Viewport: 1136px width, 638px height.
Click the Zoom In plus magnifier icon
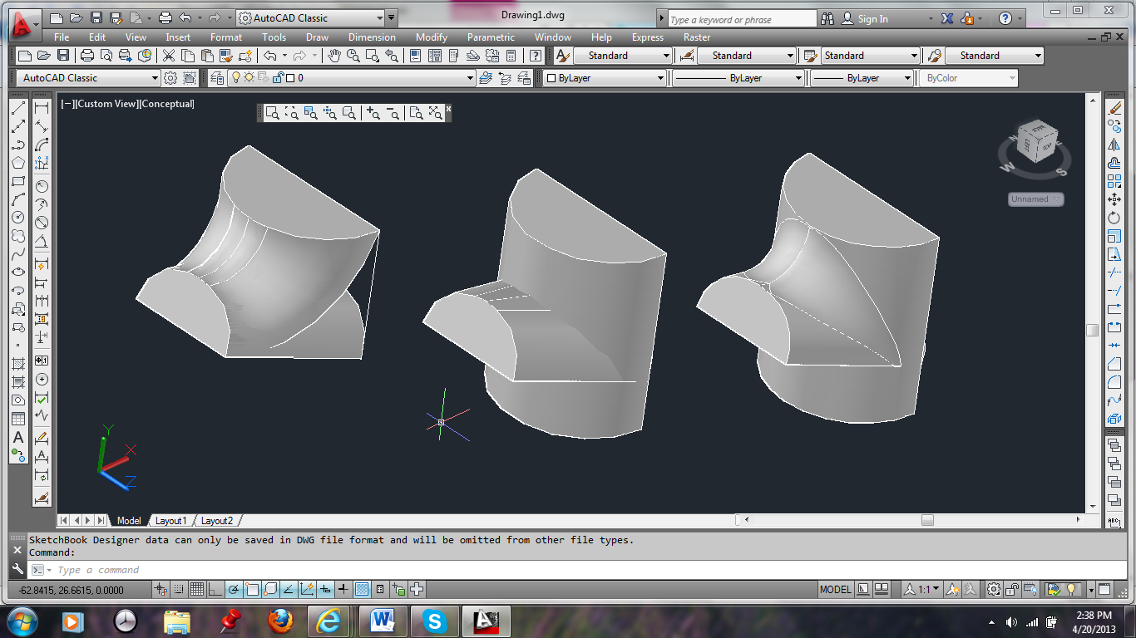coord(373,114)
